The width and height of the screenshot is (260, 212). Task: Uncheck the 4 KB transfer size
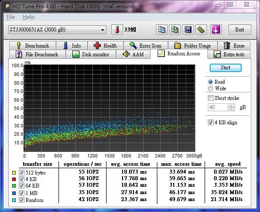(x=21, y=179)
